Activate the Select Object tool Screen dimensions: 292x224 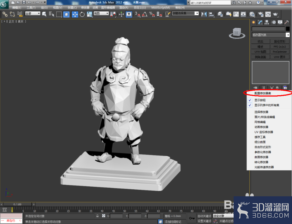[x=44, y=14]
